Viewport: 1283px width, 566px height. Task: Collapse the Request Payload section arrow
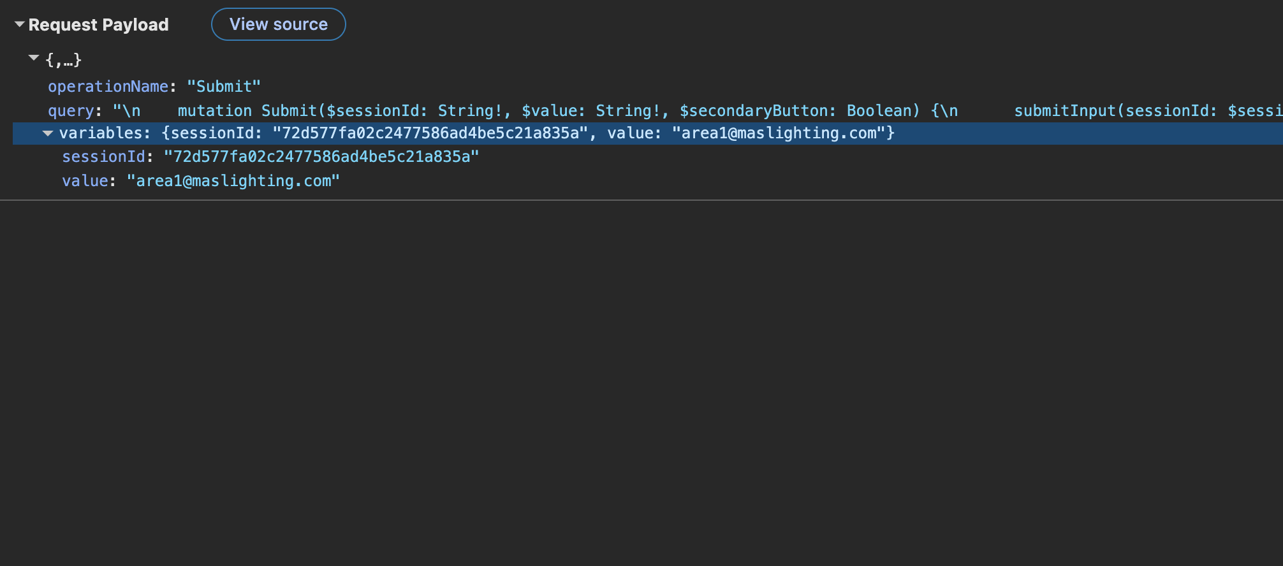click(x=20, y=25)
